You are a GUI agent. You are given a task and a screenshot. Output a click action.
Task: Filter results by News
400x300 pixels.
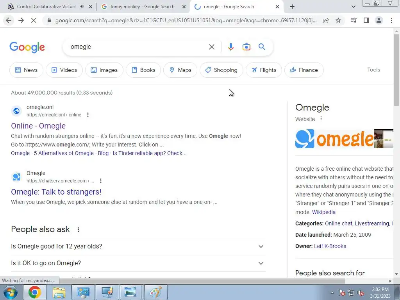pyautogui.click(x=26, y=70)
